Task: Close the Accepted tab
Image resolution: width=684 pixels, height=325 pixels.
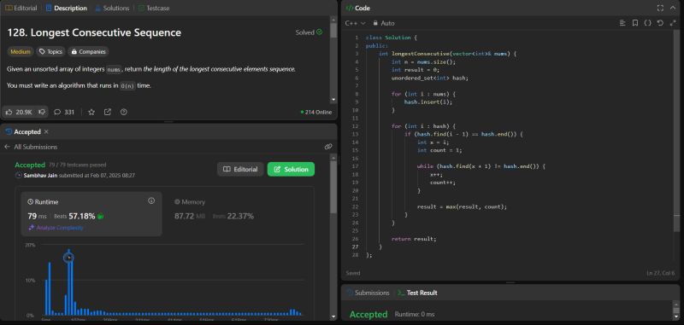Action: pos(46,131)
